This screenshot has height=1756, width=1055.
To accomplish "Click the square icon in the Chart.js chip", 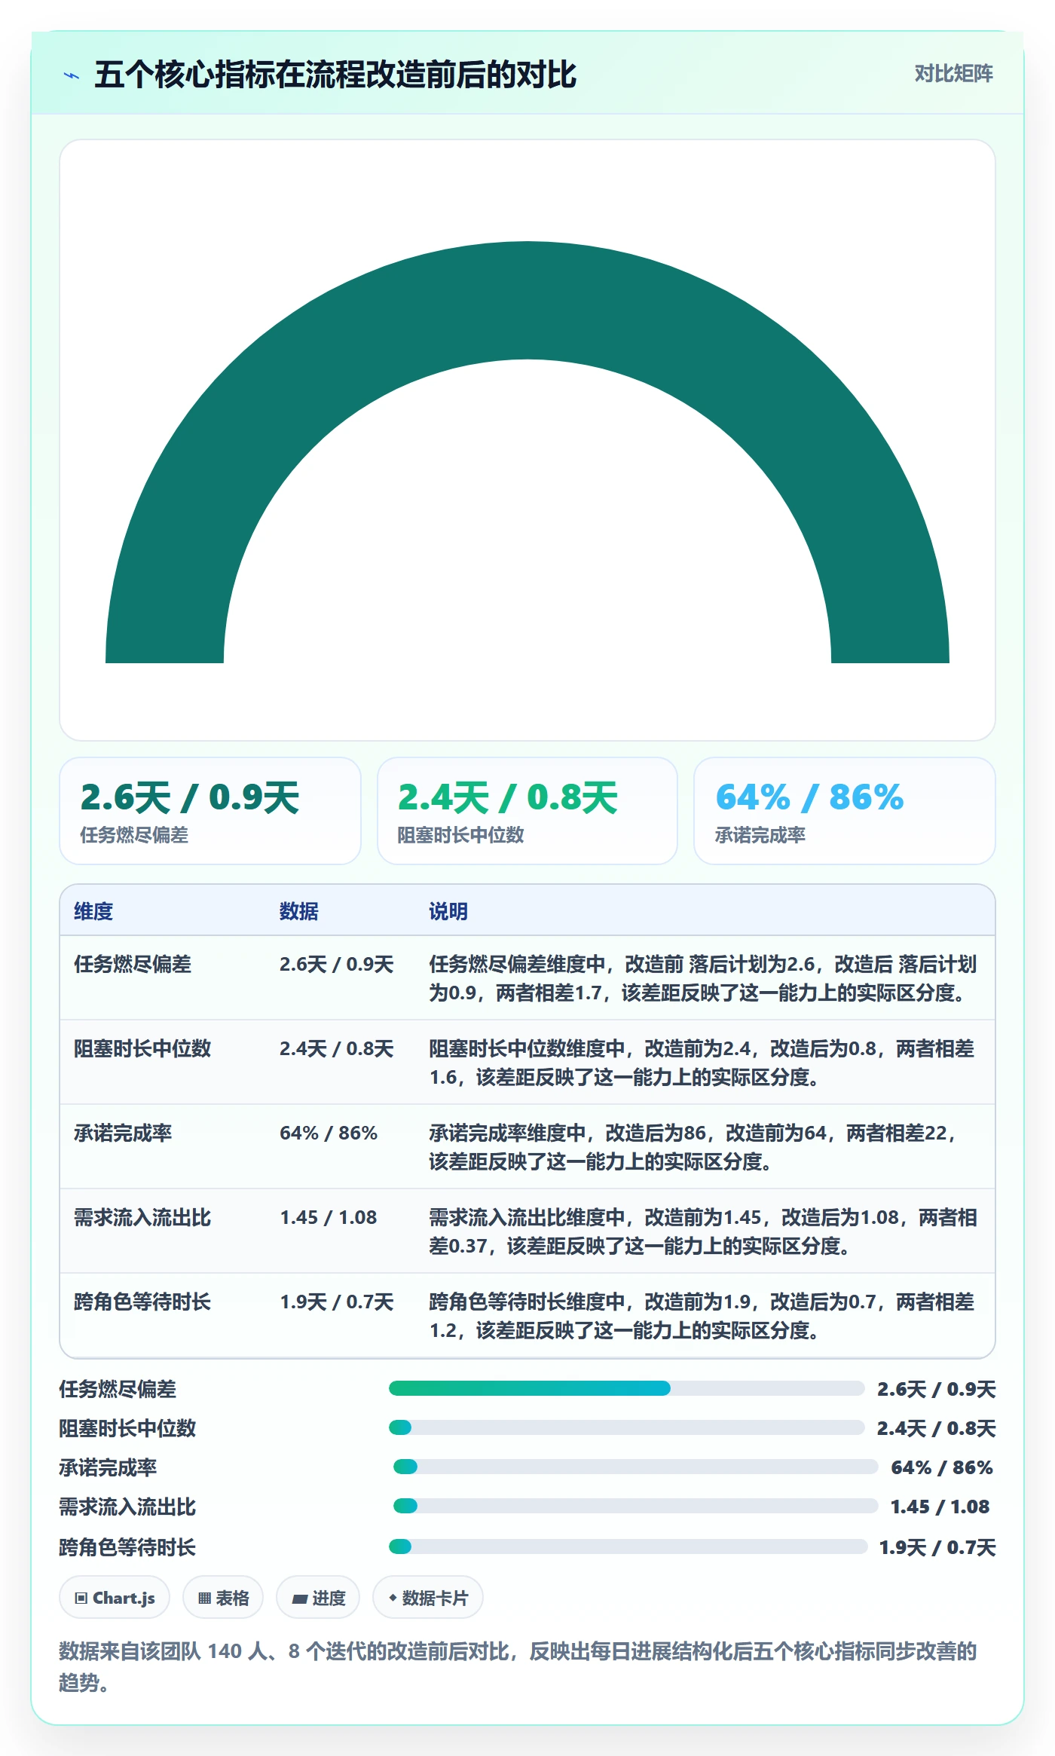I will click(81, 1598).
